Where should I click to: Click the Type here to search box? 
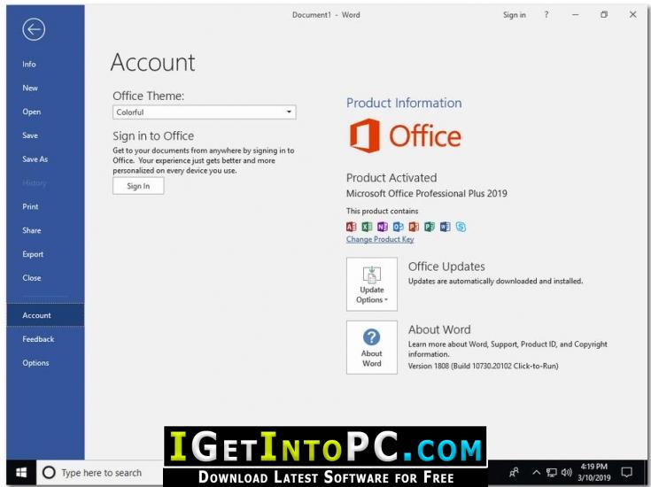pos(100,473)
